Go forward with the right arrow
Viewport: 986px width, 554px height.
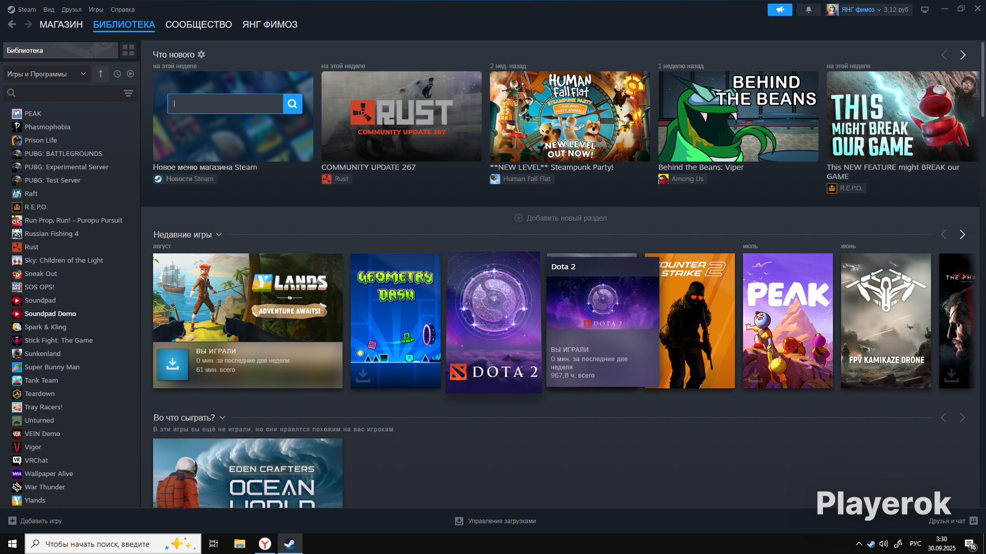pyautogui.click(x=28, y=24)
